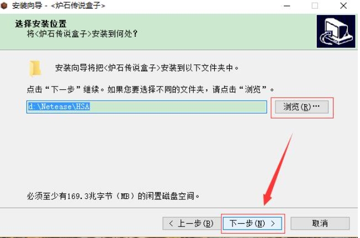Close the 安装向导 window
The height and width of the screenshot is (238, 360).
click(x=343, y=6)
